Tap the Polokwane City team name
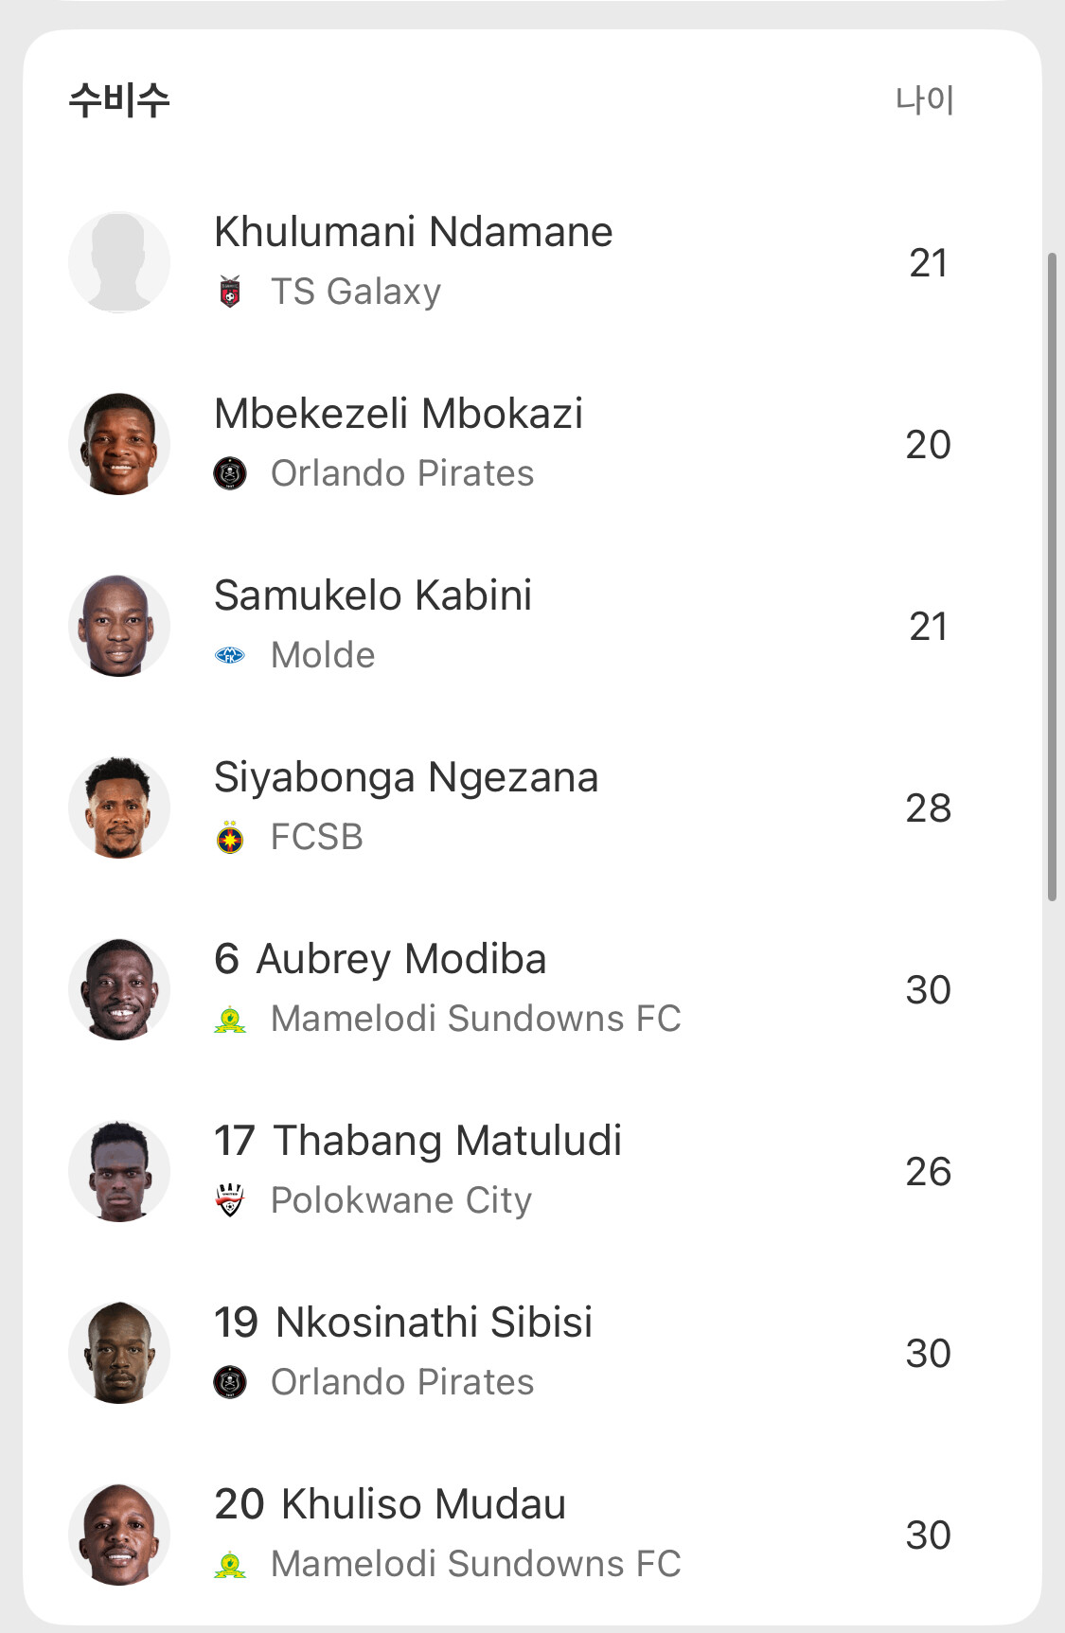Screen dimensions: 1065x1633 pos(401,1200)
